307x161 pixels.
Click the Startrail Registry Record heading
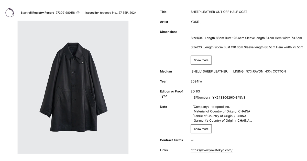tap(37, 13)
